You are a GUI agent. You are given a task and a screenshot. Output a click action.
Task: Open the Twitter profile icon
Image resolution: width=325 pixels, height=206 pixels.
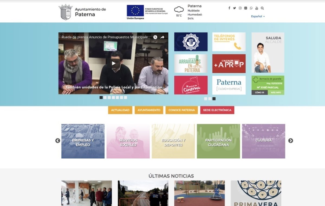(235, 8)
